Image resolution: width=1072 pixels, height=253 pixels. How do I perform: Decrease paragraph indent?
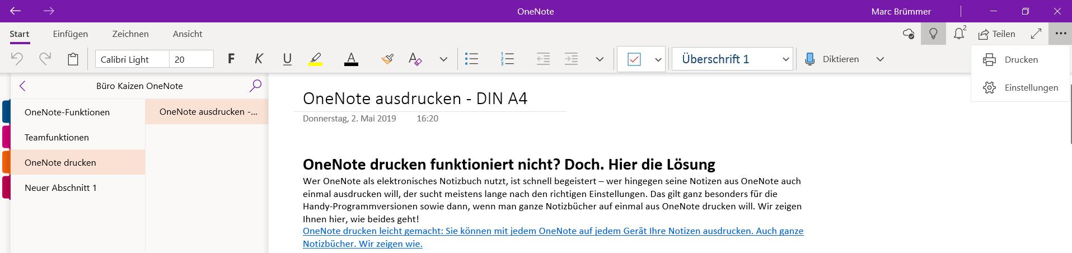pos(543,59)
